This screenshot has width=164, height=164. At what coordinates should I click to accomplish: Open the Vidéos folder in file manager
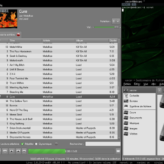click(x=133, y=134)
